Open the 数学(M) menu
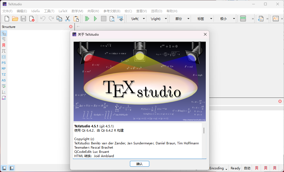Image resolution: width=284 pixels, height=172 pixels. point(77,11)
